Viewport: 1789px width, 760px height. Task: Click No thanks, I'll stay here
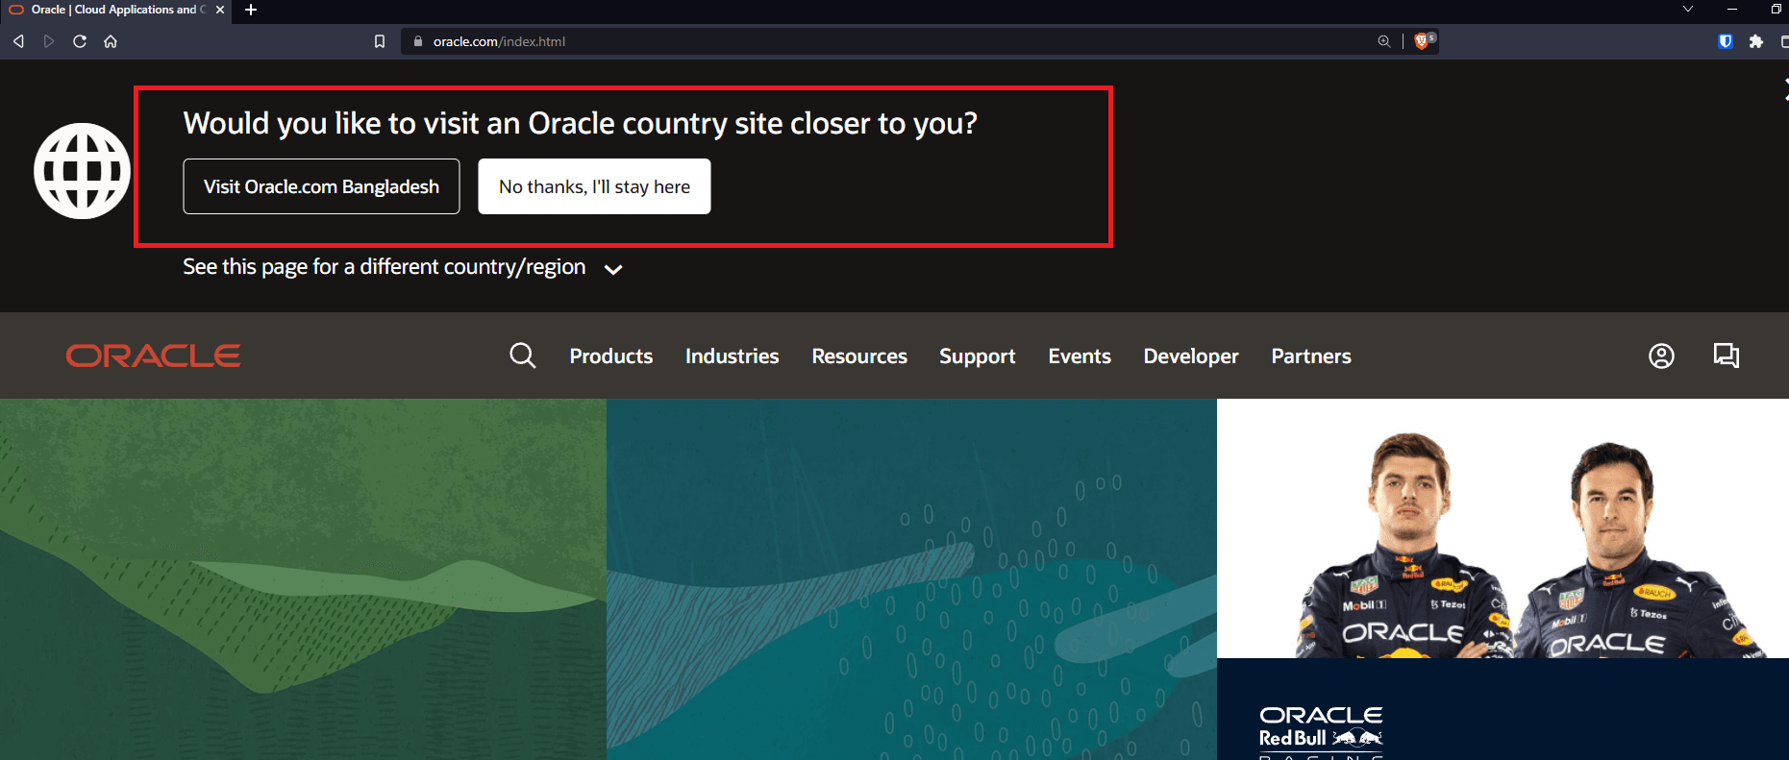point(594,186)
